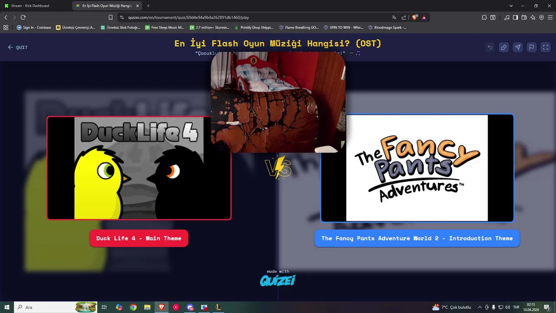Viewport: 556px width, 313px height.
Task: Open the Quizei logo link
Action: [278, 281]
